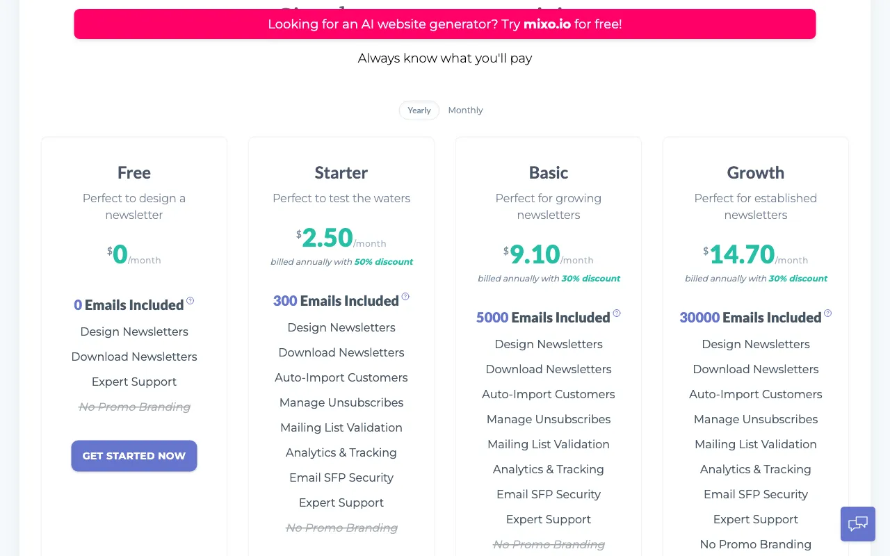Image resolution: width=890 pixels, height=556 pixels.
Task: Click the 14.70 price on Growth
Action: (742, 254)
